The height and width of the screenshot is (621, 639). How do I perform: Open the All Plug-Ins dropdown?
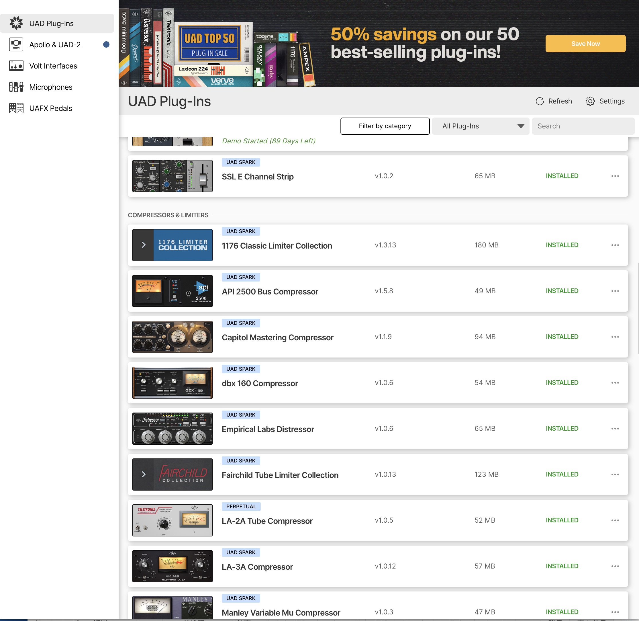tap(480, 126)
